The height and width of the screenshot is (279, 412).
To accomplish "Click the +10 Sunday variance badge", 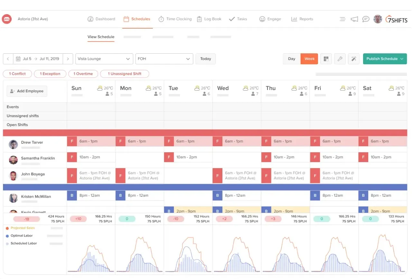I will tap(79, 219).
